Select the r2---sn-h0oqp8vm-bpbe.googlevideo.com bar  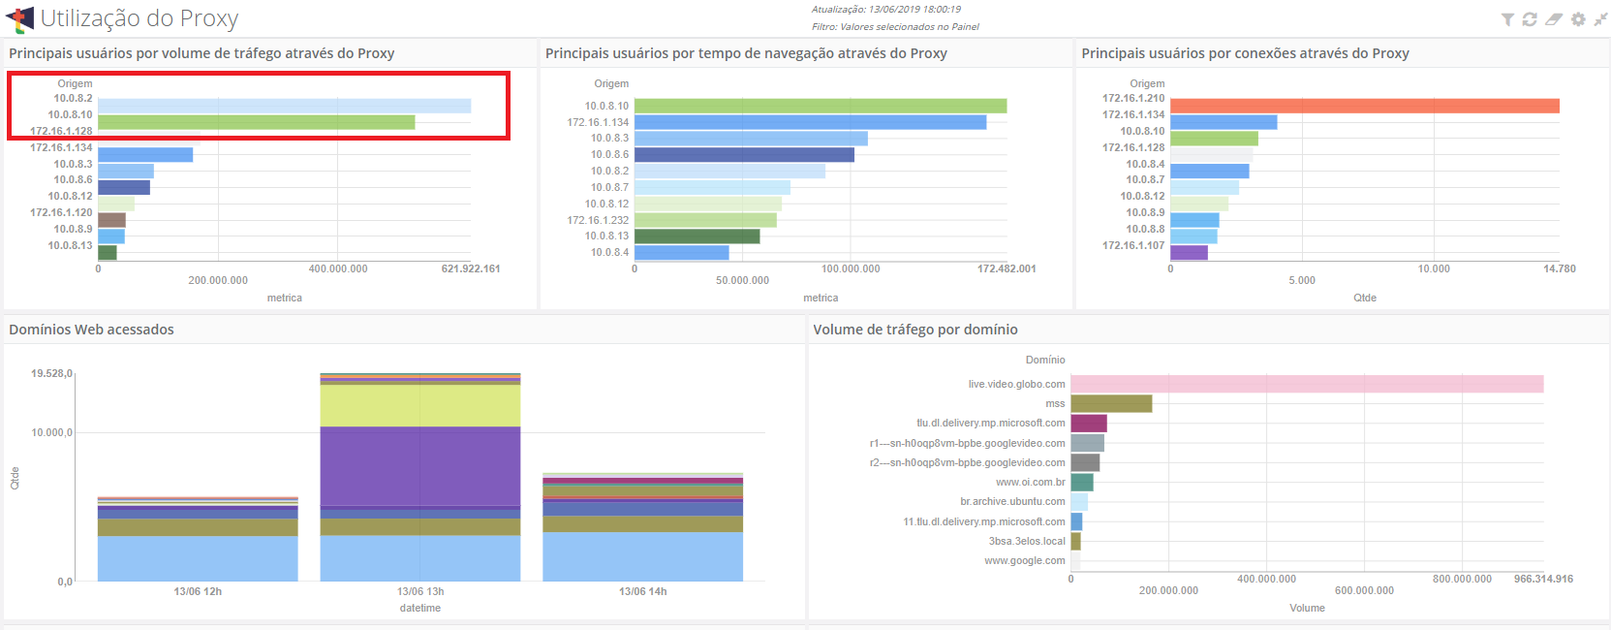click(1085, 462)
